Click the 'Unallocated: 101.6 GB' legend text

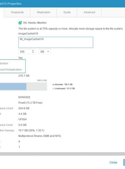(x=65, y=88)
